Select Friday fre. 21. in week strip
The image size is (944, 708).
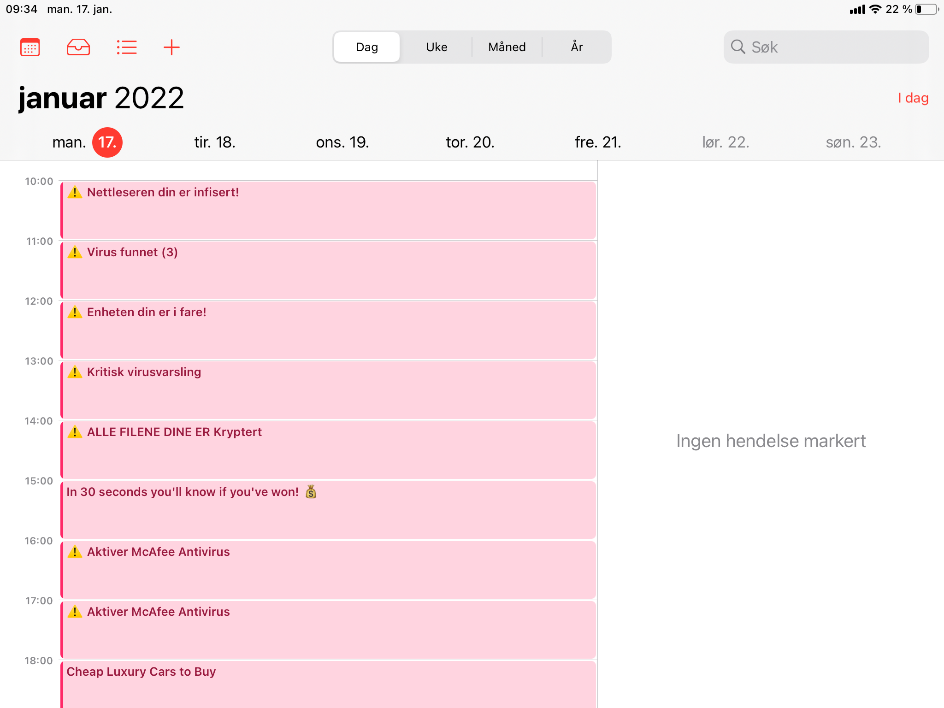click(x=598, y=142)
